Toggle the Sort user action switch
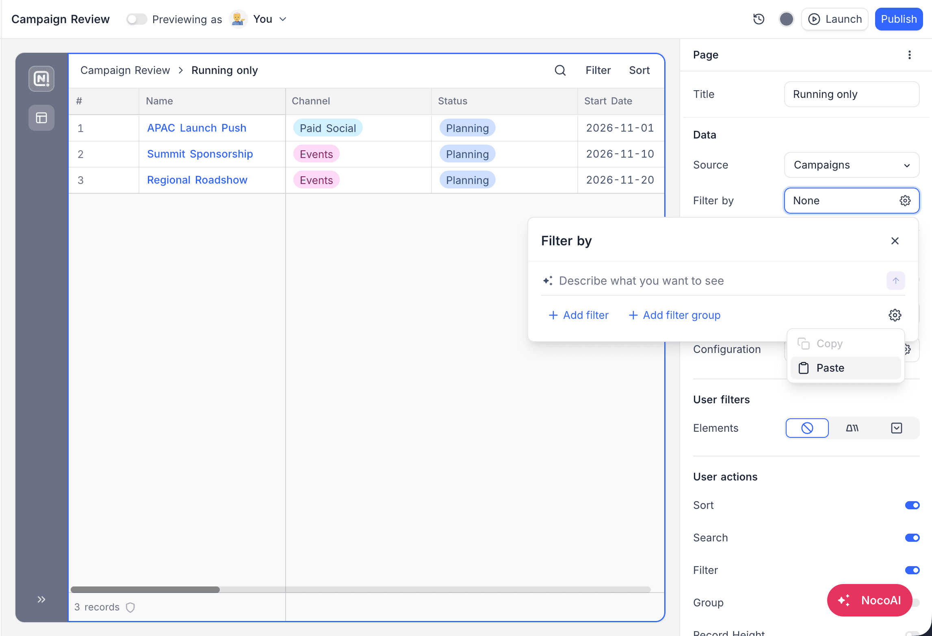Image resolution: width=932 pixels, height=636 pixels. pyautogui.click(x=912, y=505)
